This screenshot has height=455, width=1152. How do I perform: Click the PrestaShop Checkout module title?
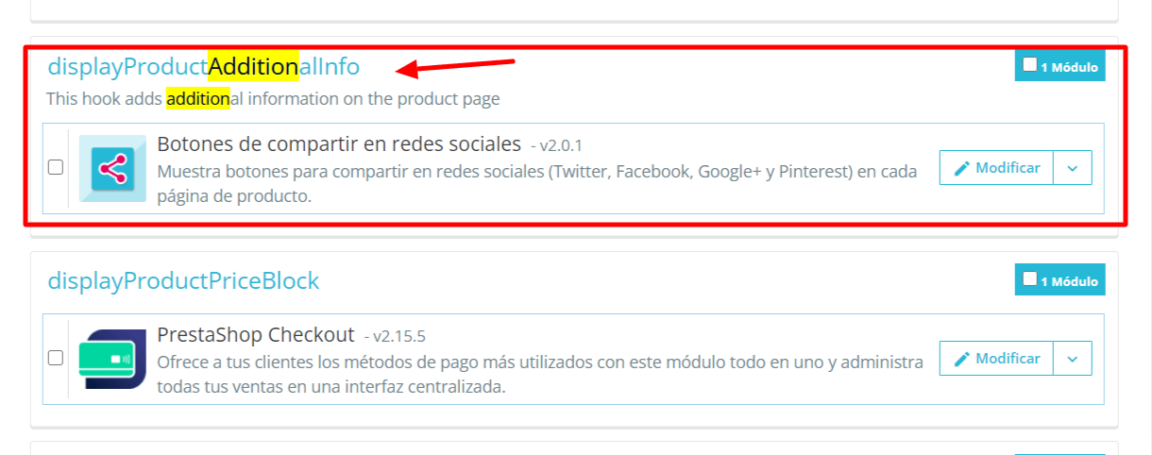click(x=256, y=335)
